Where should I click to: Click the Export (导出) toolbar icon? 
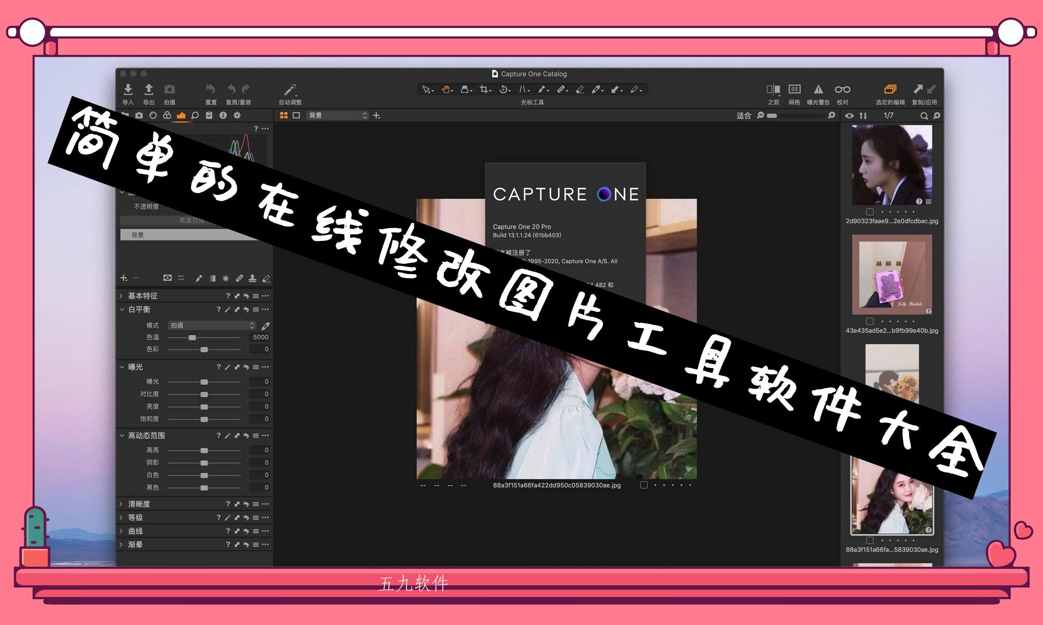[148, 89]
